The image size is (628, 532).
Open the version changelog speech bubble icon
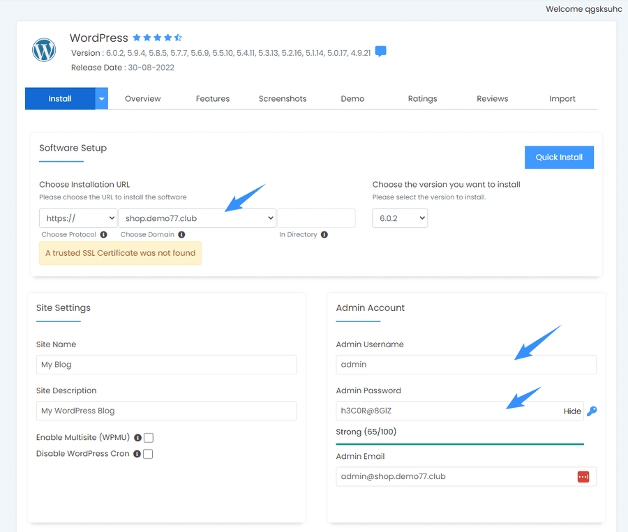[380, 52]
